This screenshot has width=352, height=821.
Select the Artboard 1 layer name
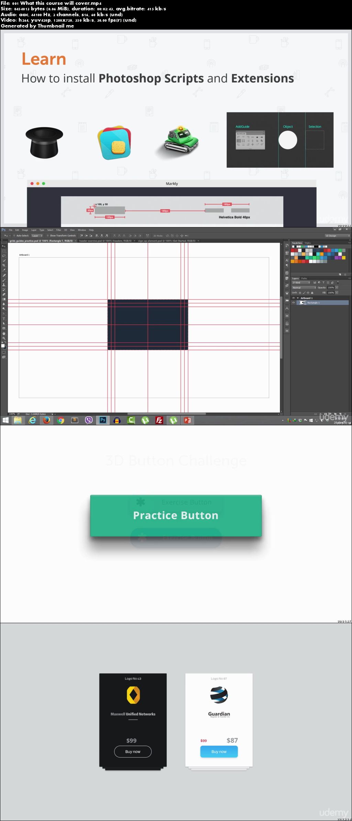point(307,298)
